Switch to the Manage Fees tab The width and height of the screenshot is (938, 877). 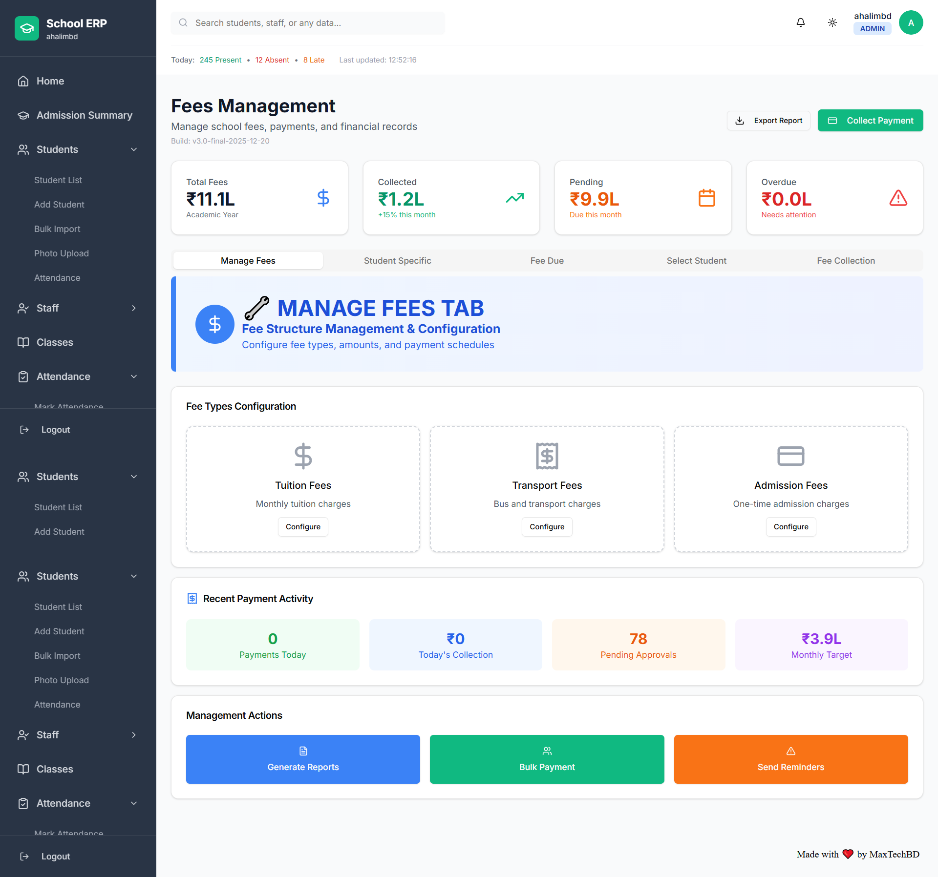point(248,261)
